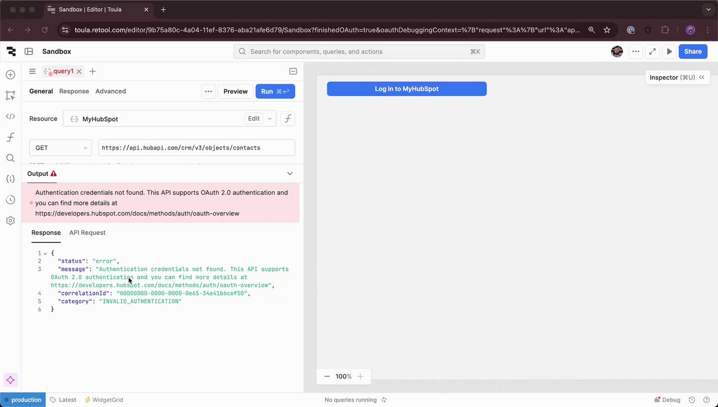Click the Preview button
The height and width of the screenshot is (407, 718).
pos(236,91)
